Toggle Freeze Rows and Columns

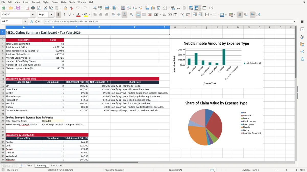(196, 8)
